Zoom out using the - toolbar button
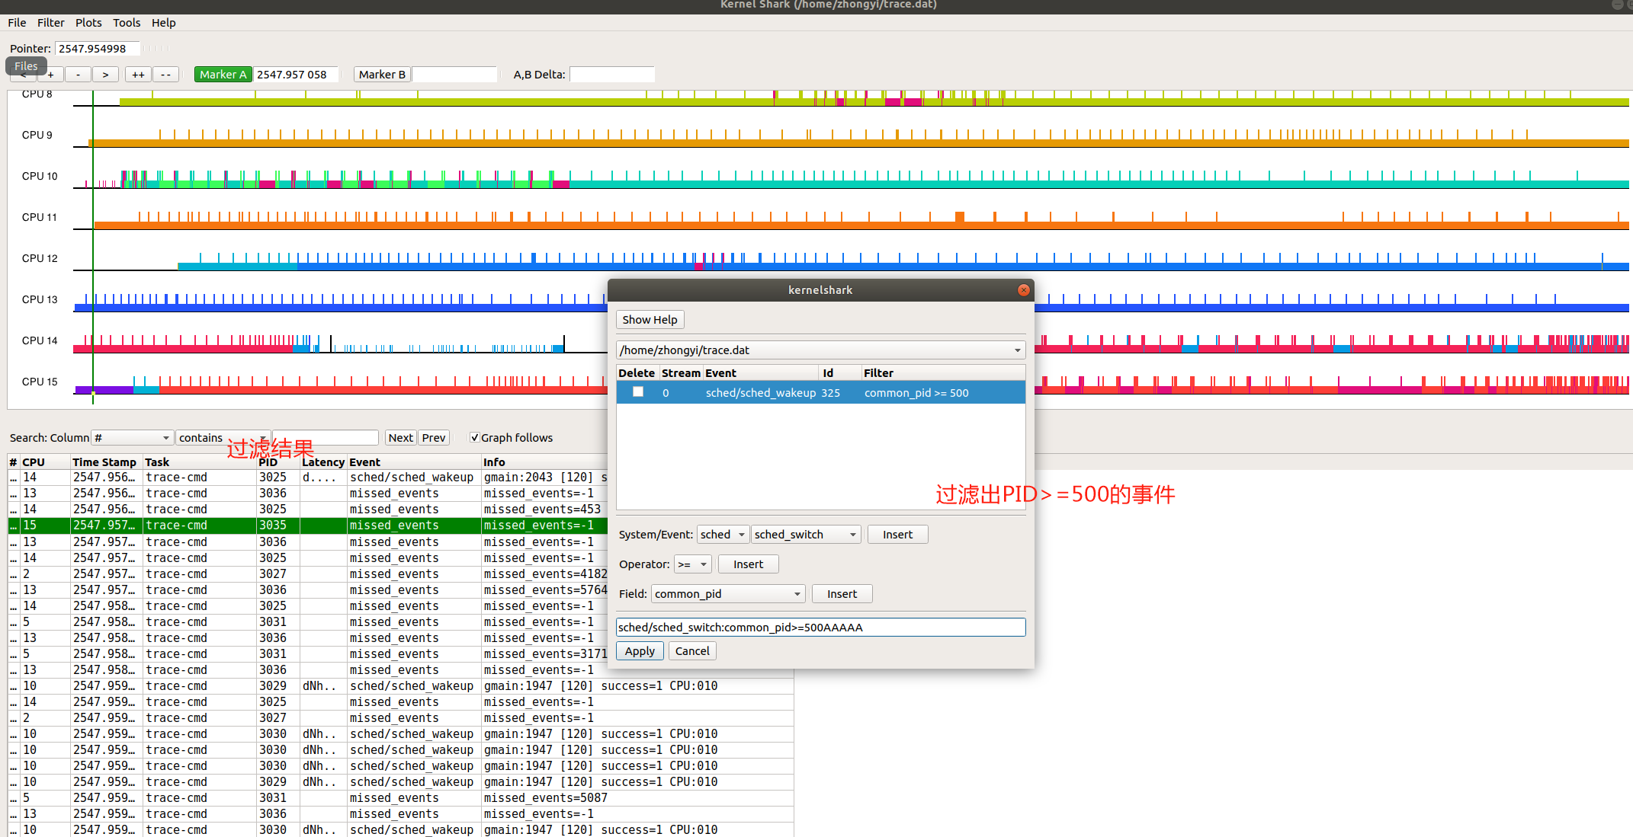Viewport: 1633px width, 837px height. [78, 74]
